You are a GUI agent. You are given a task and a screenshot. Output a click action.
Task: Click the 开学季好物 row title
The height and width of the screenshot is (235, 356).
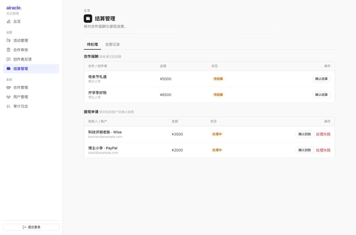click(x=97, y=93)
